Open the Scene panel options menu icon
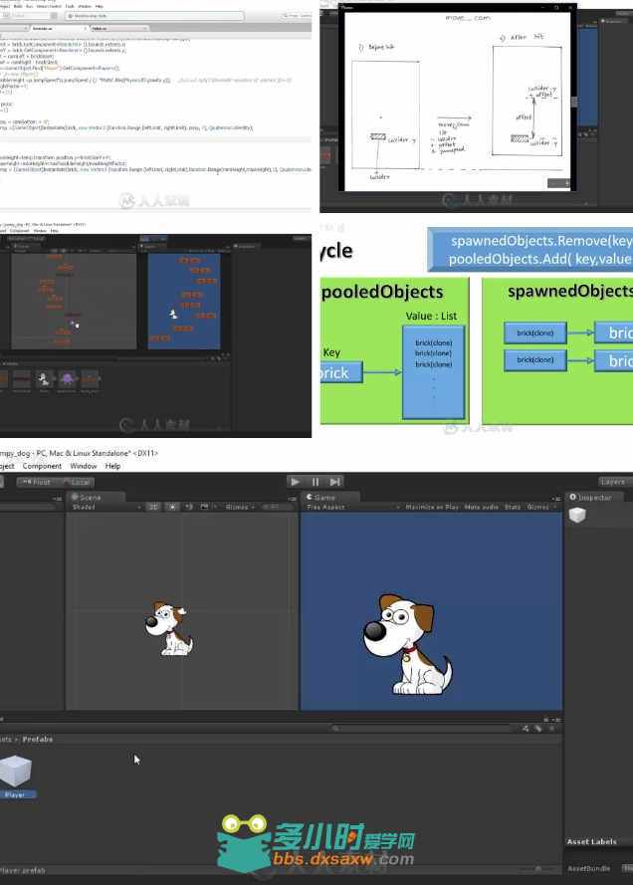This screenshot has width=633, height=885. [293, 499]
